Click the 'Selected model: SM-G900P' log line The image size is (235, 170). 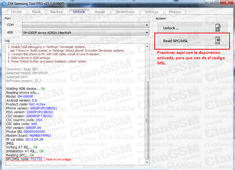[x=27, y=73]
